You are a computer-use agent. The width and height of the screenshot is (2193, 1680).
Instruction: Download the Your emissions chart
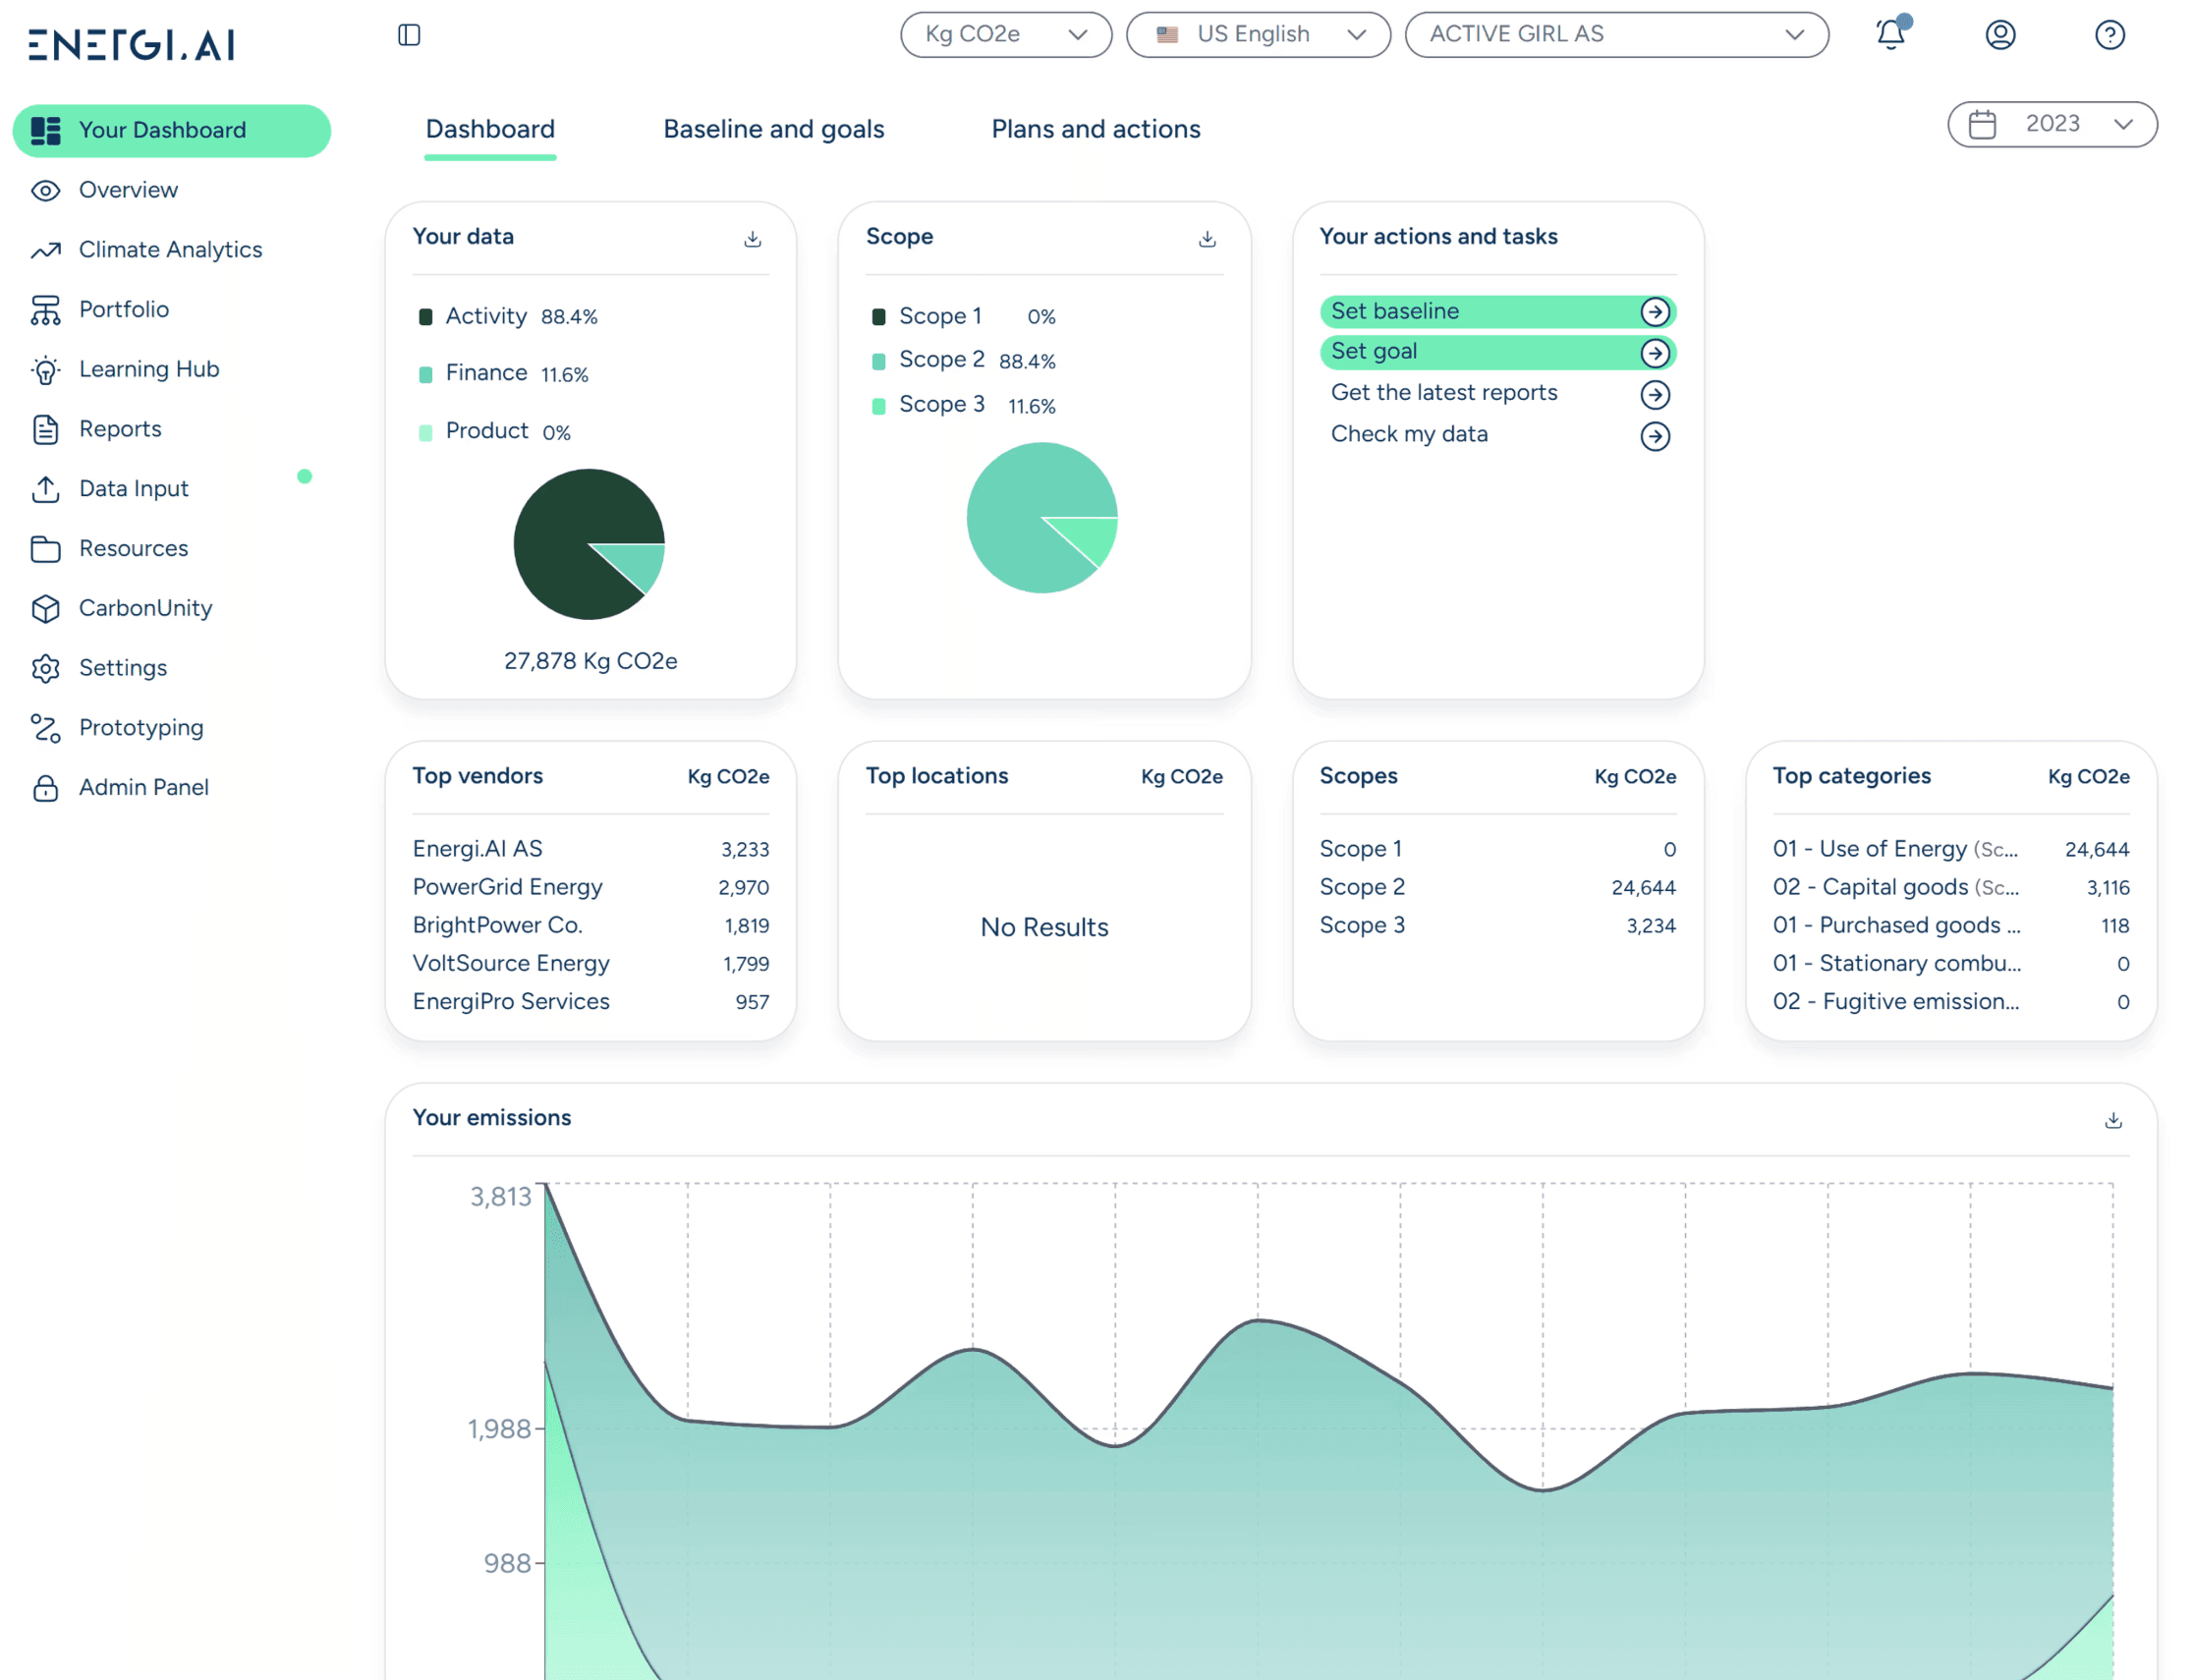(x=2113, y=1120)
